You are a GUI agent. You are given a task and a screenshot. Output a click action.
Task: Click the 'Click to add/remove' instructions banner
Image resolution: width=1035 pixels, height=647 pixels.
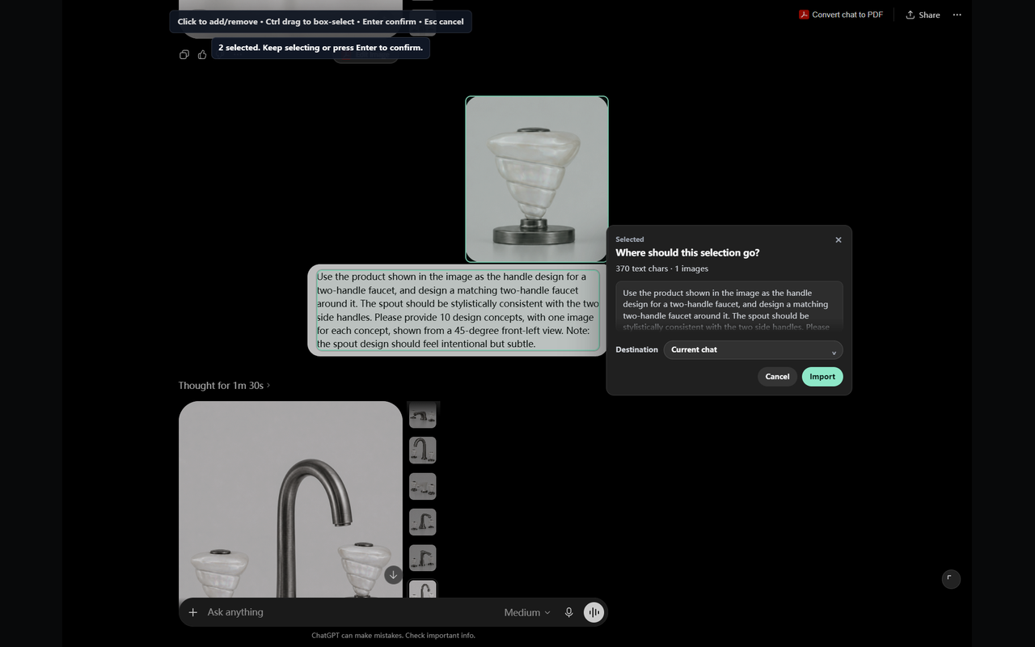tap(320, 22)
